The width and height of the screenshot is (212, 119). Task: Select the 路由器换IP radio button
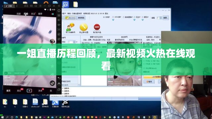pos(124,17)
